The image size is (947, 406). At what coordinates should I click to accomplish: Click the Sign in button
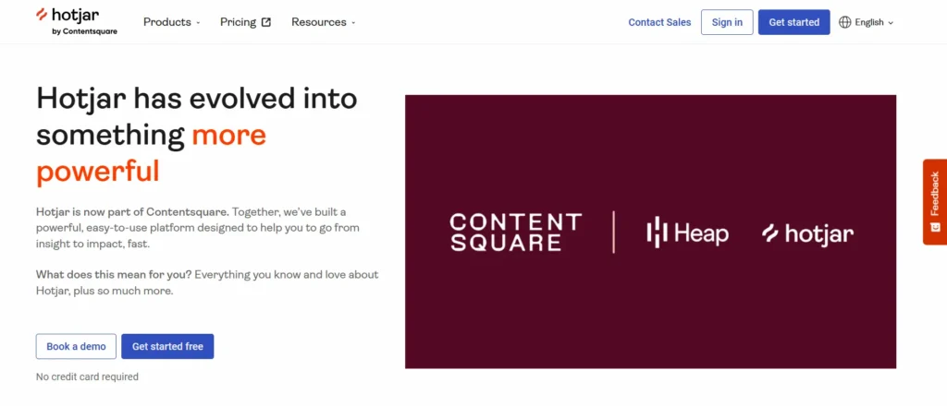tap(727, 22)
